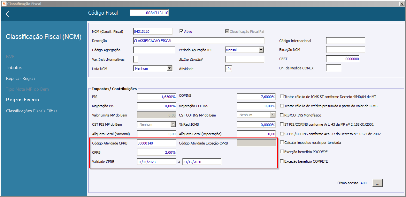Open Classificações Fiscais Filhas sidebar item

pos(32,111)
